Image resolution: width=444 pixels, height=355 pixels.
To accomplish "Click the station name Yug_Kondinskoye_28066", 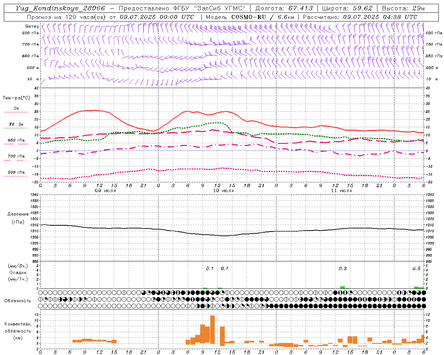I will tap(60, 8).
